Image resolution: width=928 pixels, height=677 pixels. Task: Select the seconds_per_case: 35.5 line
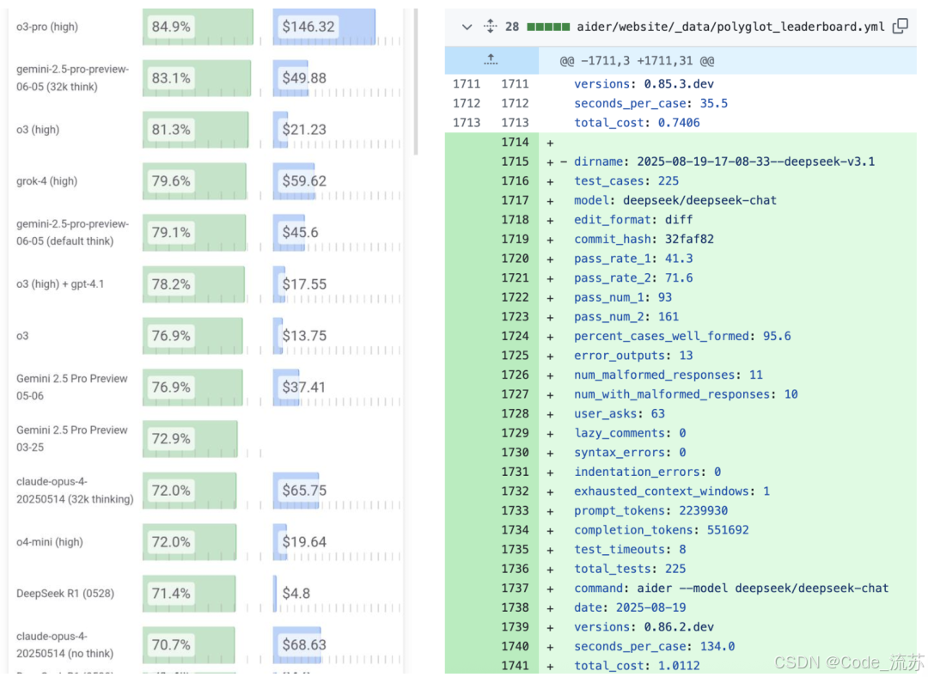(x=650, y=104)
